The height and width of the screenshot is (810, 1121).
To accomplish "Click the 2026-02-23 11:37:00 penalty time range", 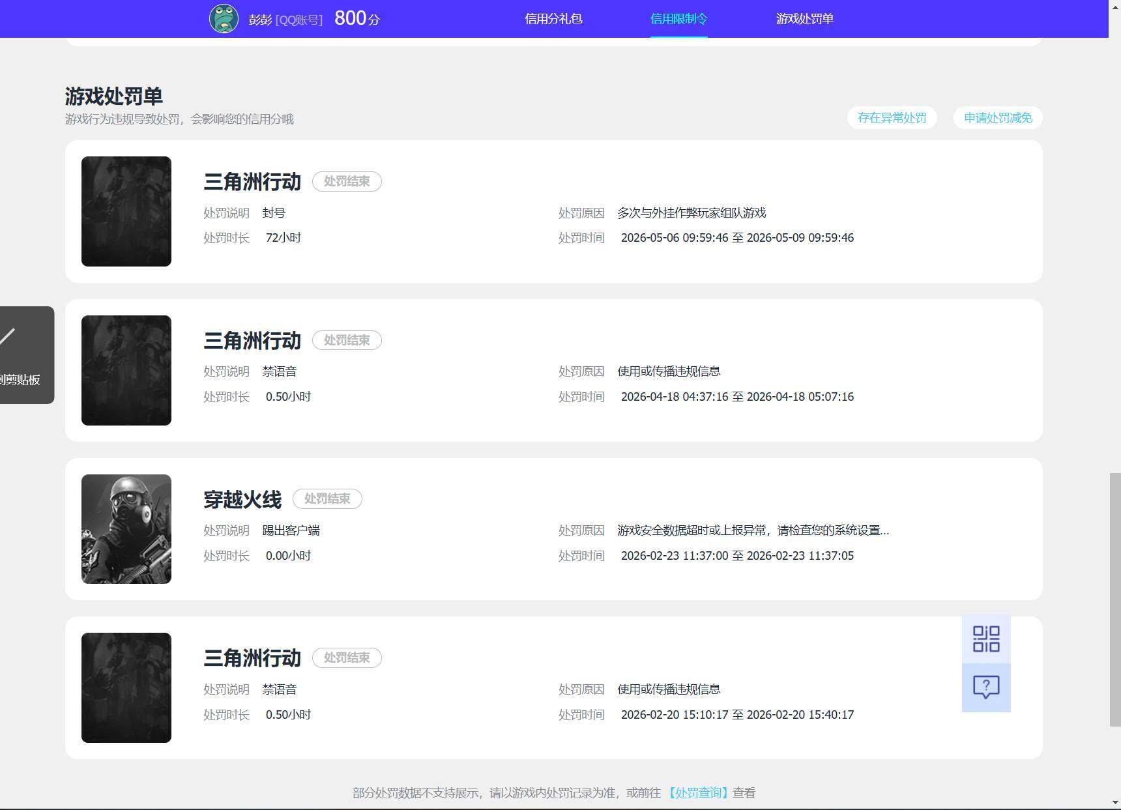I will (x=737, y=556).
